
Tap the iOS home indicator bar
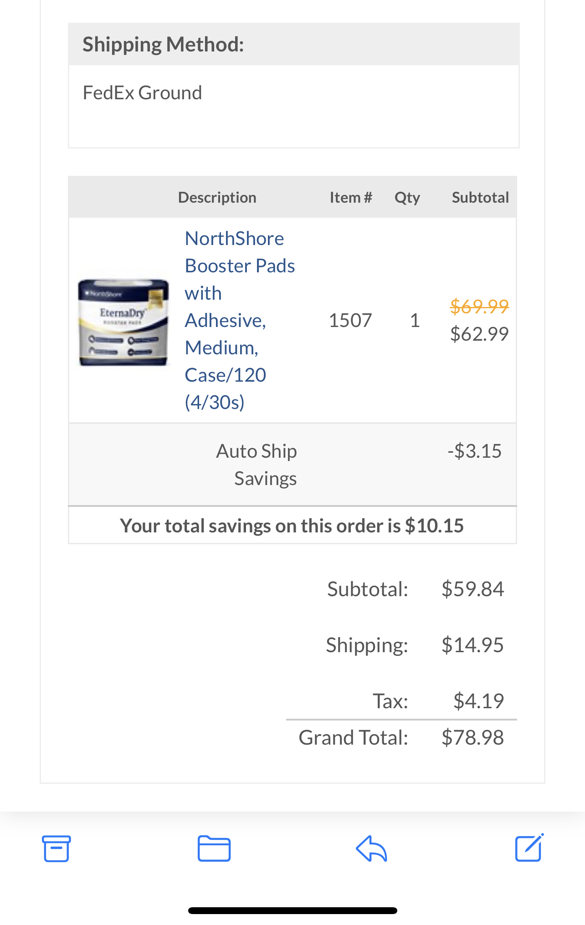click(x=292, y=910)
